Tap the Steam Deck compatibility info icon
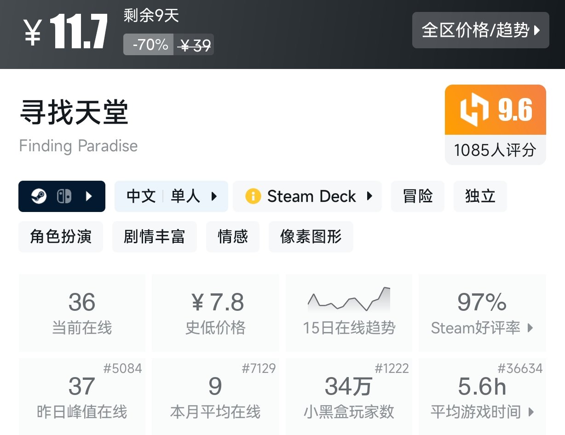The height and width of the screenshot is (435, 565). click(x=252, y=196)
